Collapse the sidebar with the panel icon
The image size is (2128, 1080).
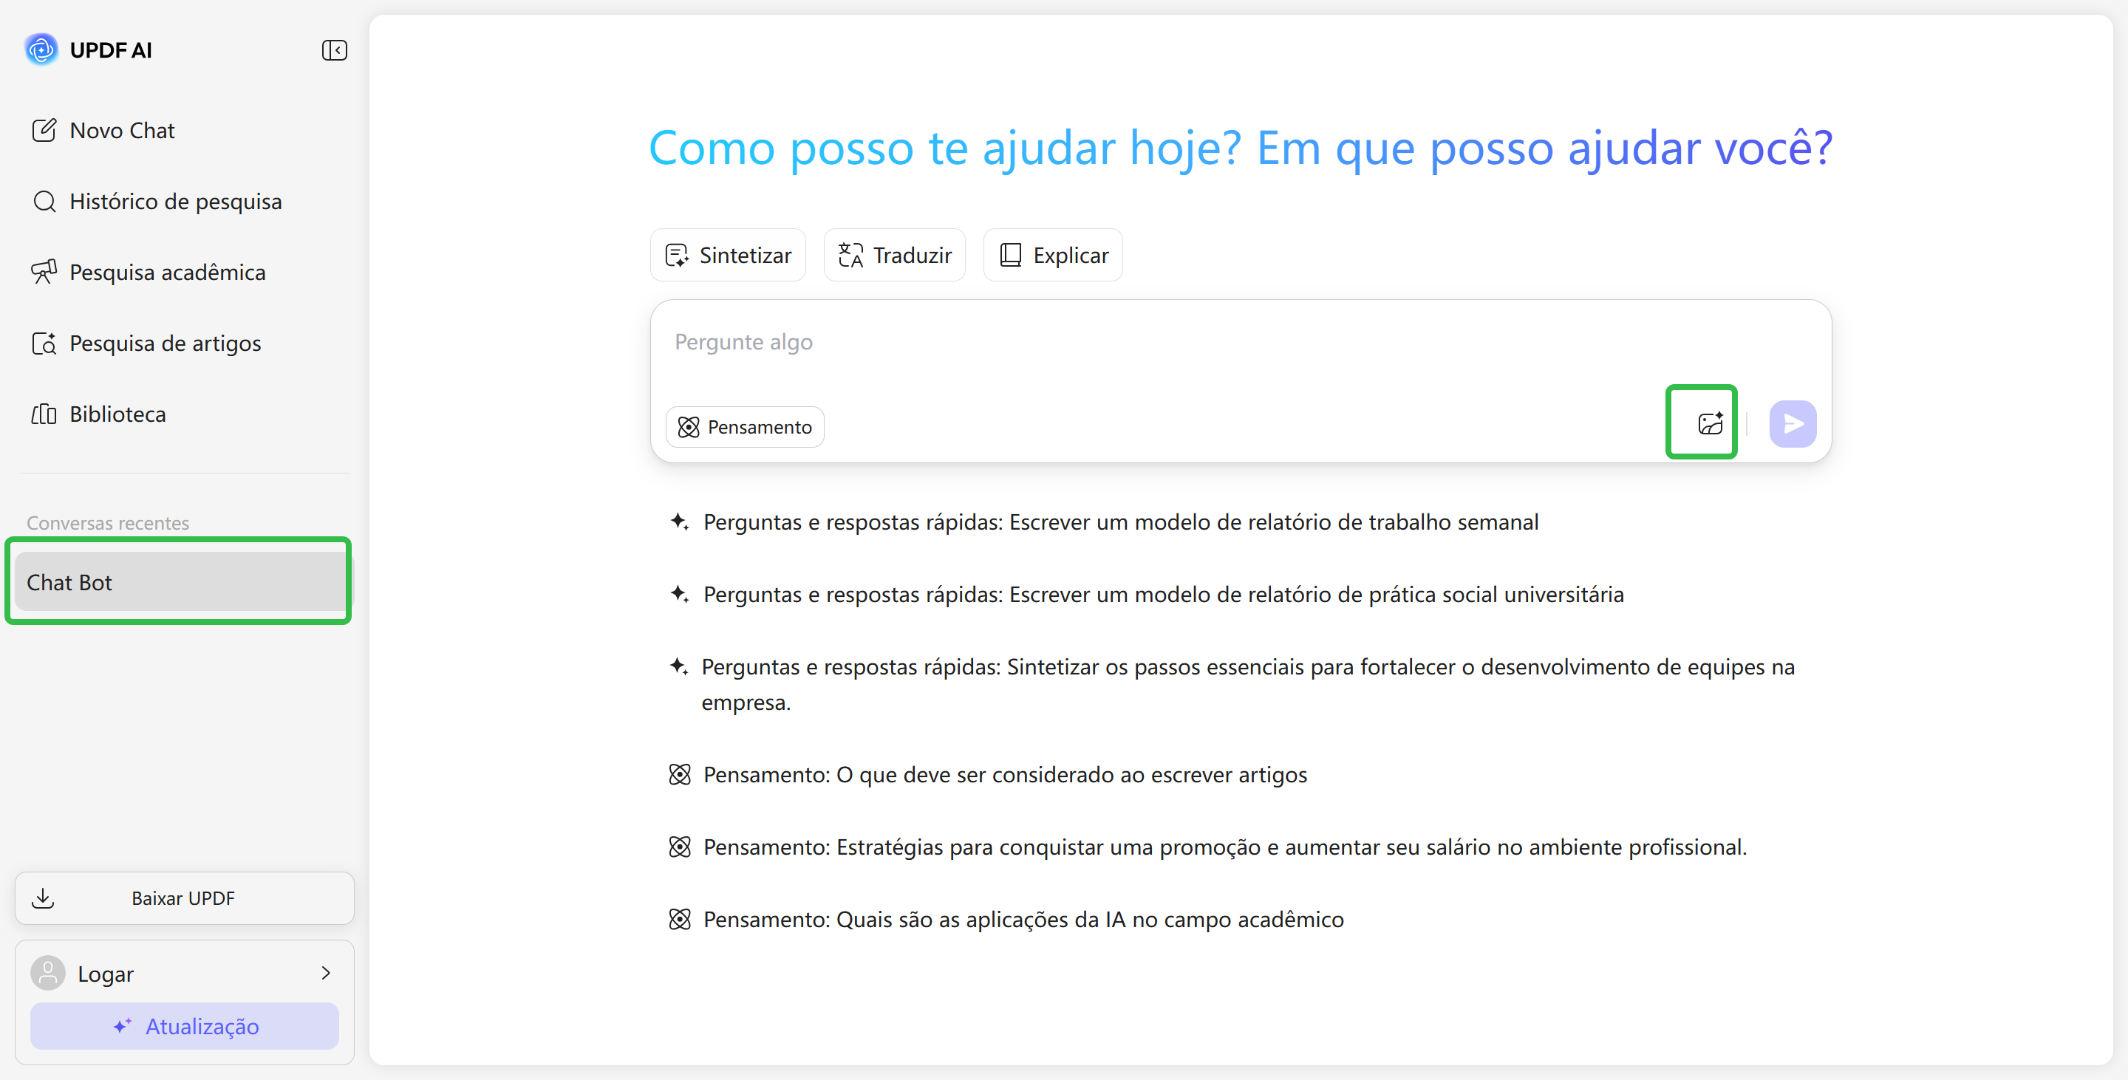pyautogui.click(x=334, y=50)
